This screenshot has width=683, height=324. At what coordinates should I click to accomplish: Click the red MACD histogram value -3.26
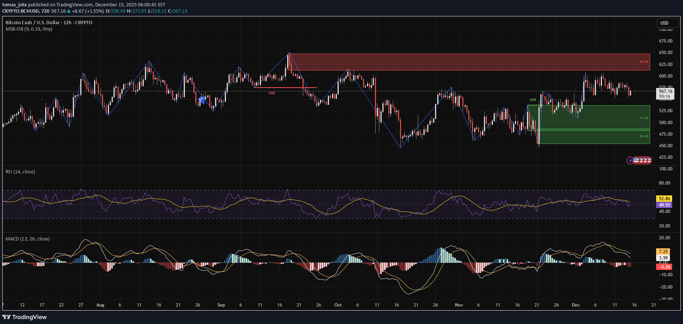664,267
